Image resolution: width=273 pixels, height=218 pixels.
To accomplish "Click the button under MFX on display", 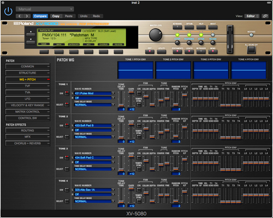I will [88, 52].
